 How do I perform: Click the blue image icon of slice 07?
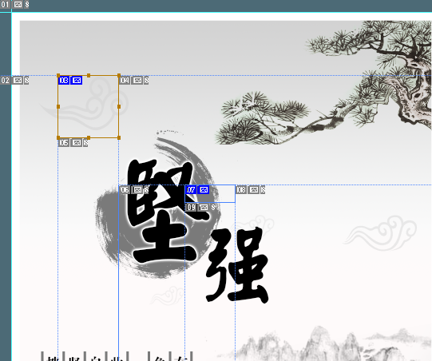(x=204, y=189)
